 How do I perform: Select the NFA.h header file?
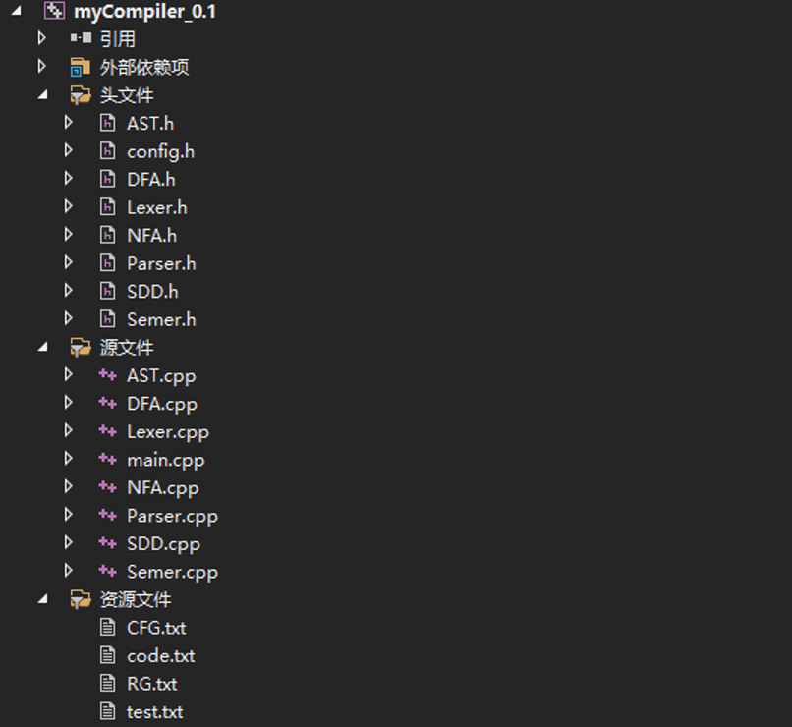coord(151,236)
